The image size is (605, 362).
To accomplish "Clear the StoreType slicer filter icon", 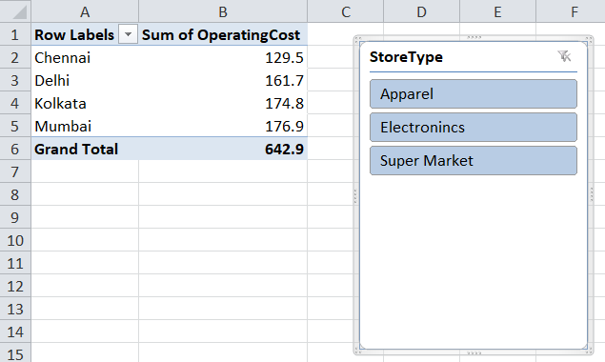I will click(x=564, y=56).
